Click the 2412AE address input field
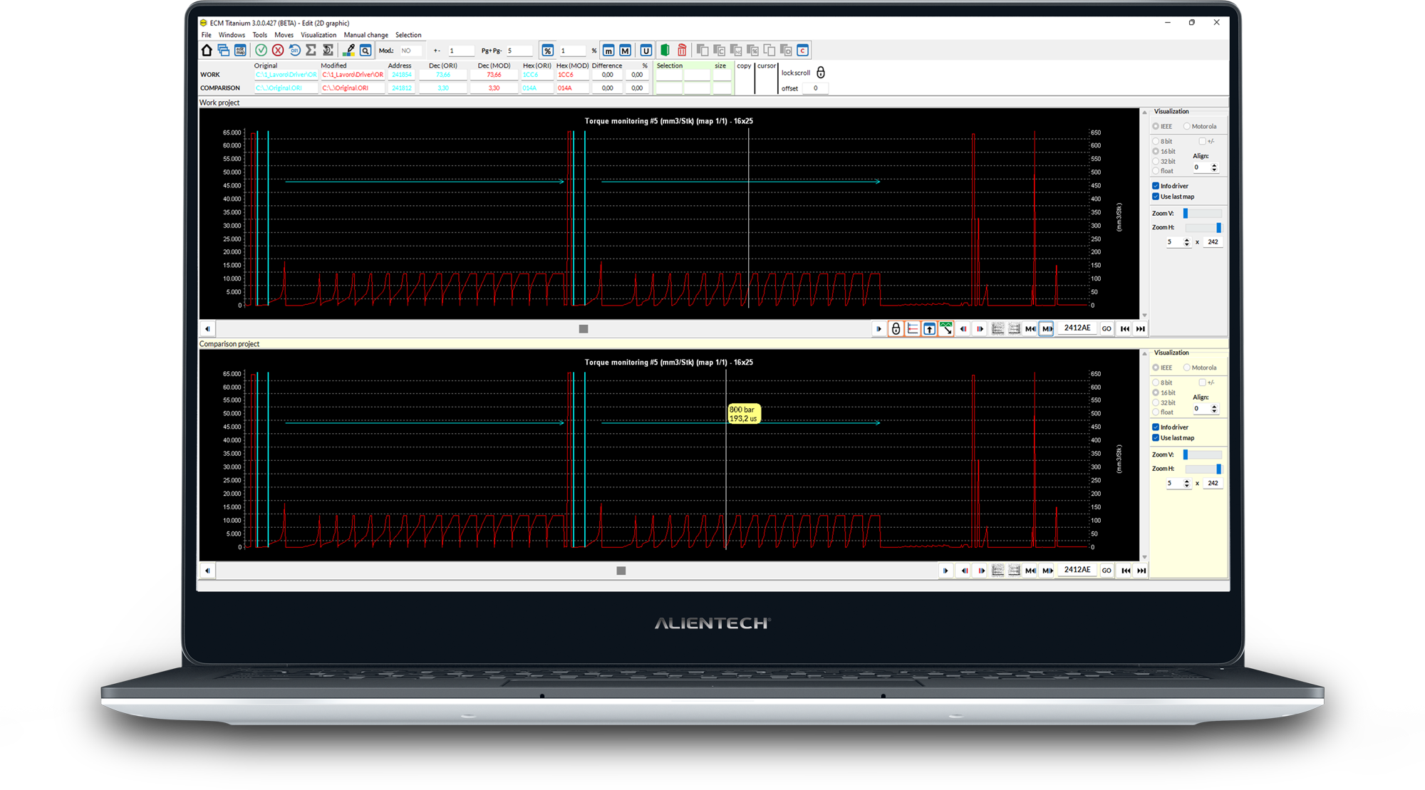Image resolution: width=1425 pixels, height=790 pixels. coord(1077,328)
